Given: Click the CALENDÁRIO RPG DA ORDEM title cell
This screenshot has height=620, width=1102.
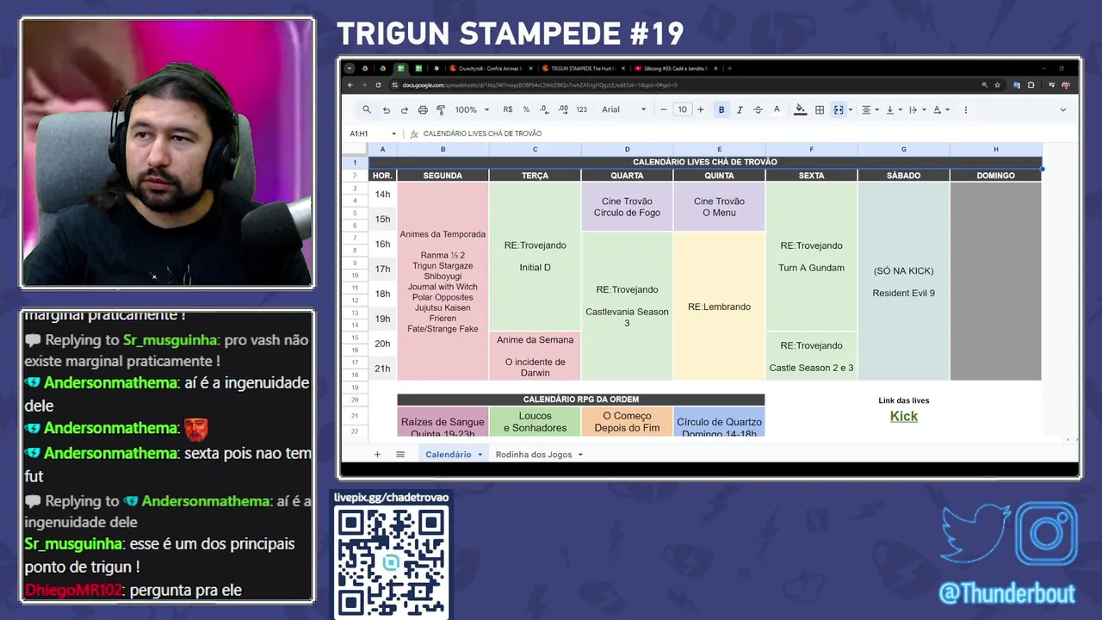Looking at the screenshot, I should tap(581, 400).
